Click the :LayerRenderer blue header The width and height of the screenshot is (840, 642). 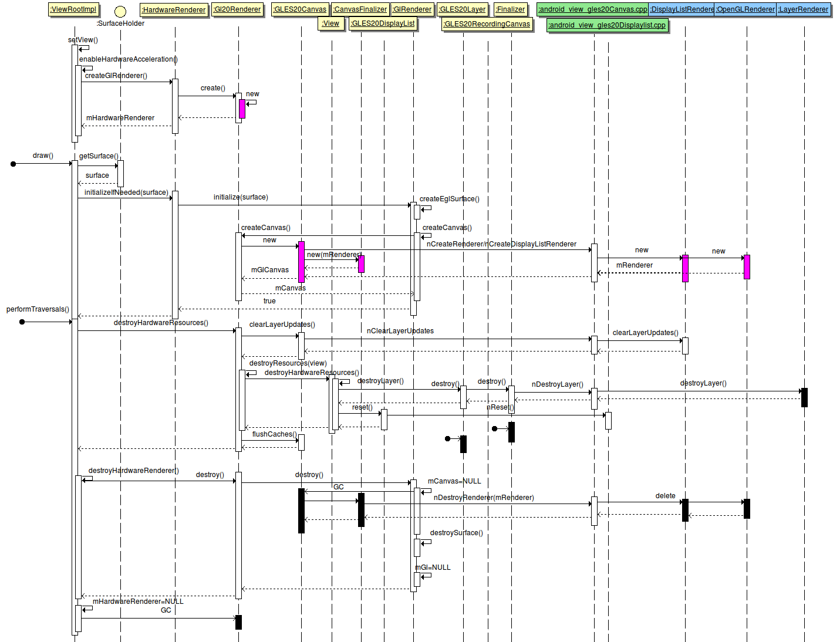click(804, 9)
